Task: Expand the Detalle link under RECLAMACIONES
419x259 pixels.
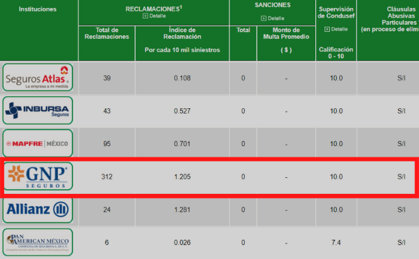Action: tap(154, 16)
